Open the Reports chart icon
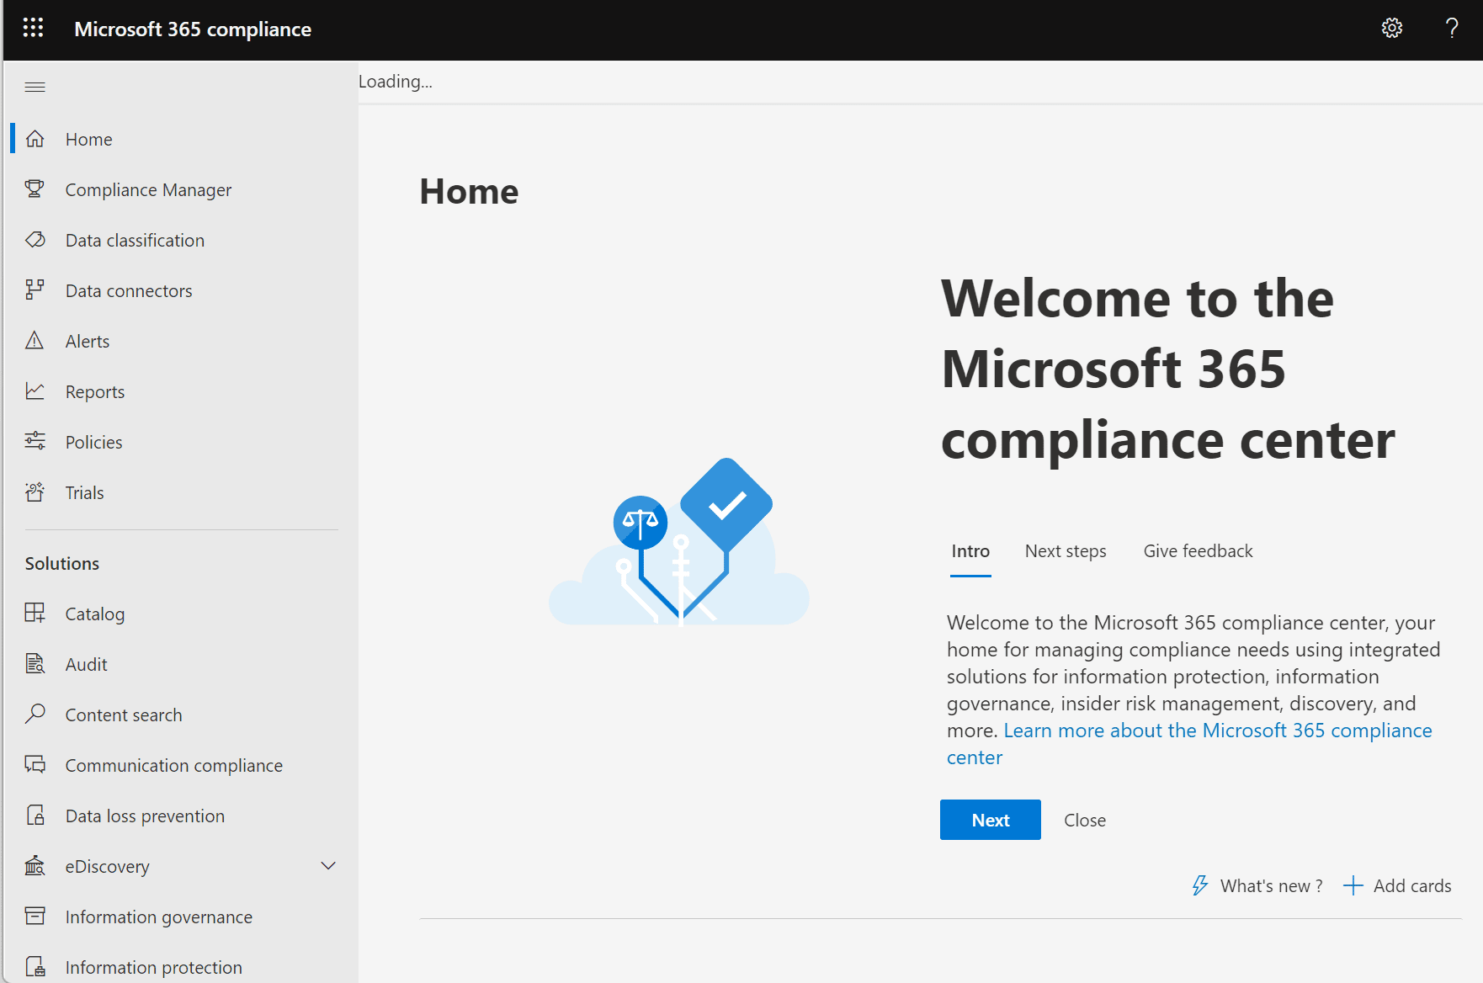This screenshot has height=983, width=1483. click(35, 391)
